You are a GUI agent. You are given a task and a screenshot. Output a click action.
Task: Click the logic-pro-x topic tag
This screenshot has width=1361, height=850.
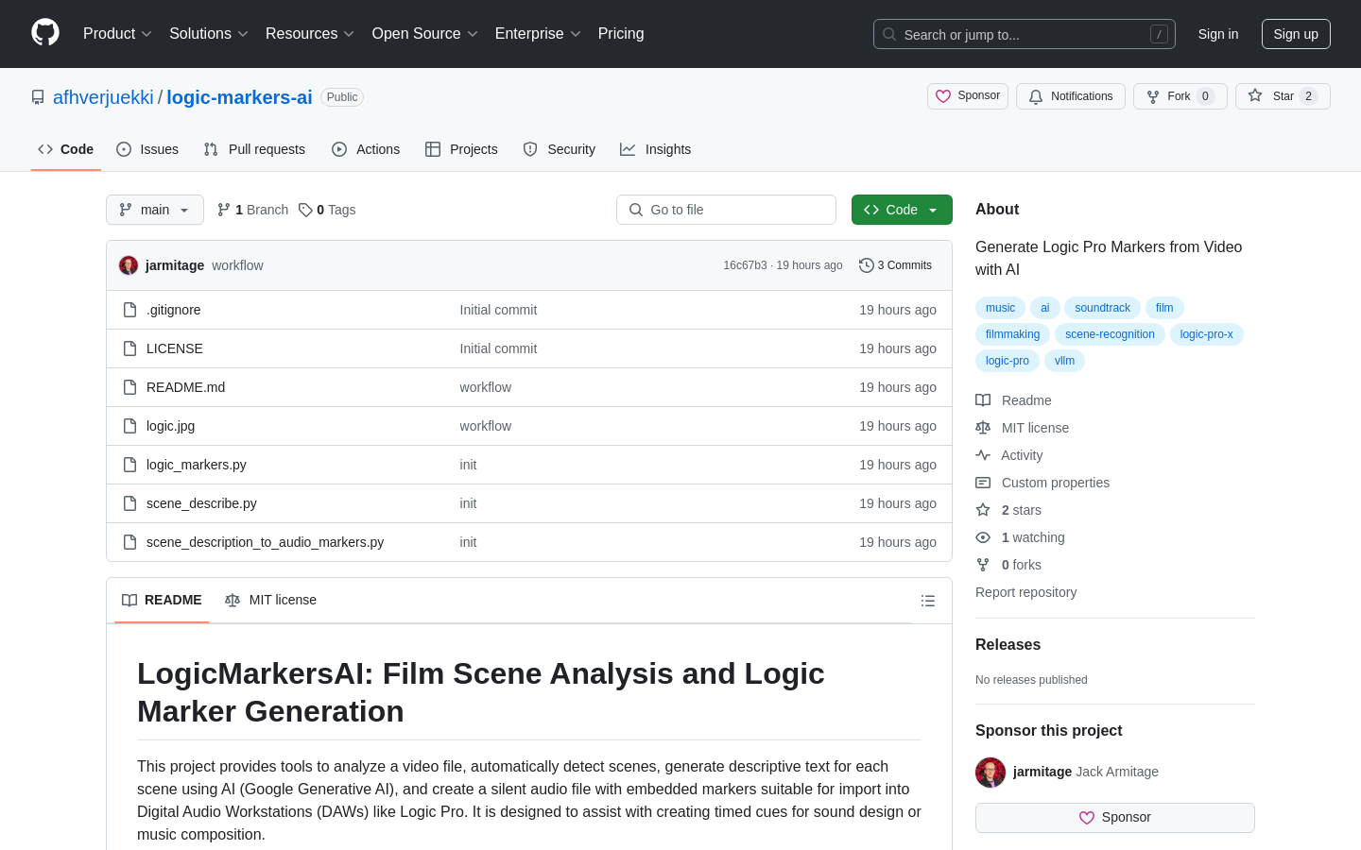pos(1206,334)
